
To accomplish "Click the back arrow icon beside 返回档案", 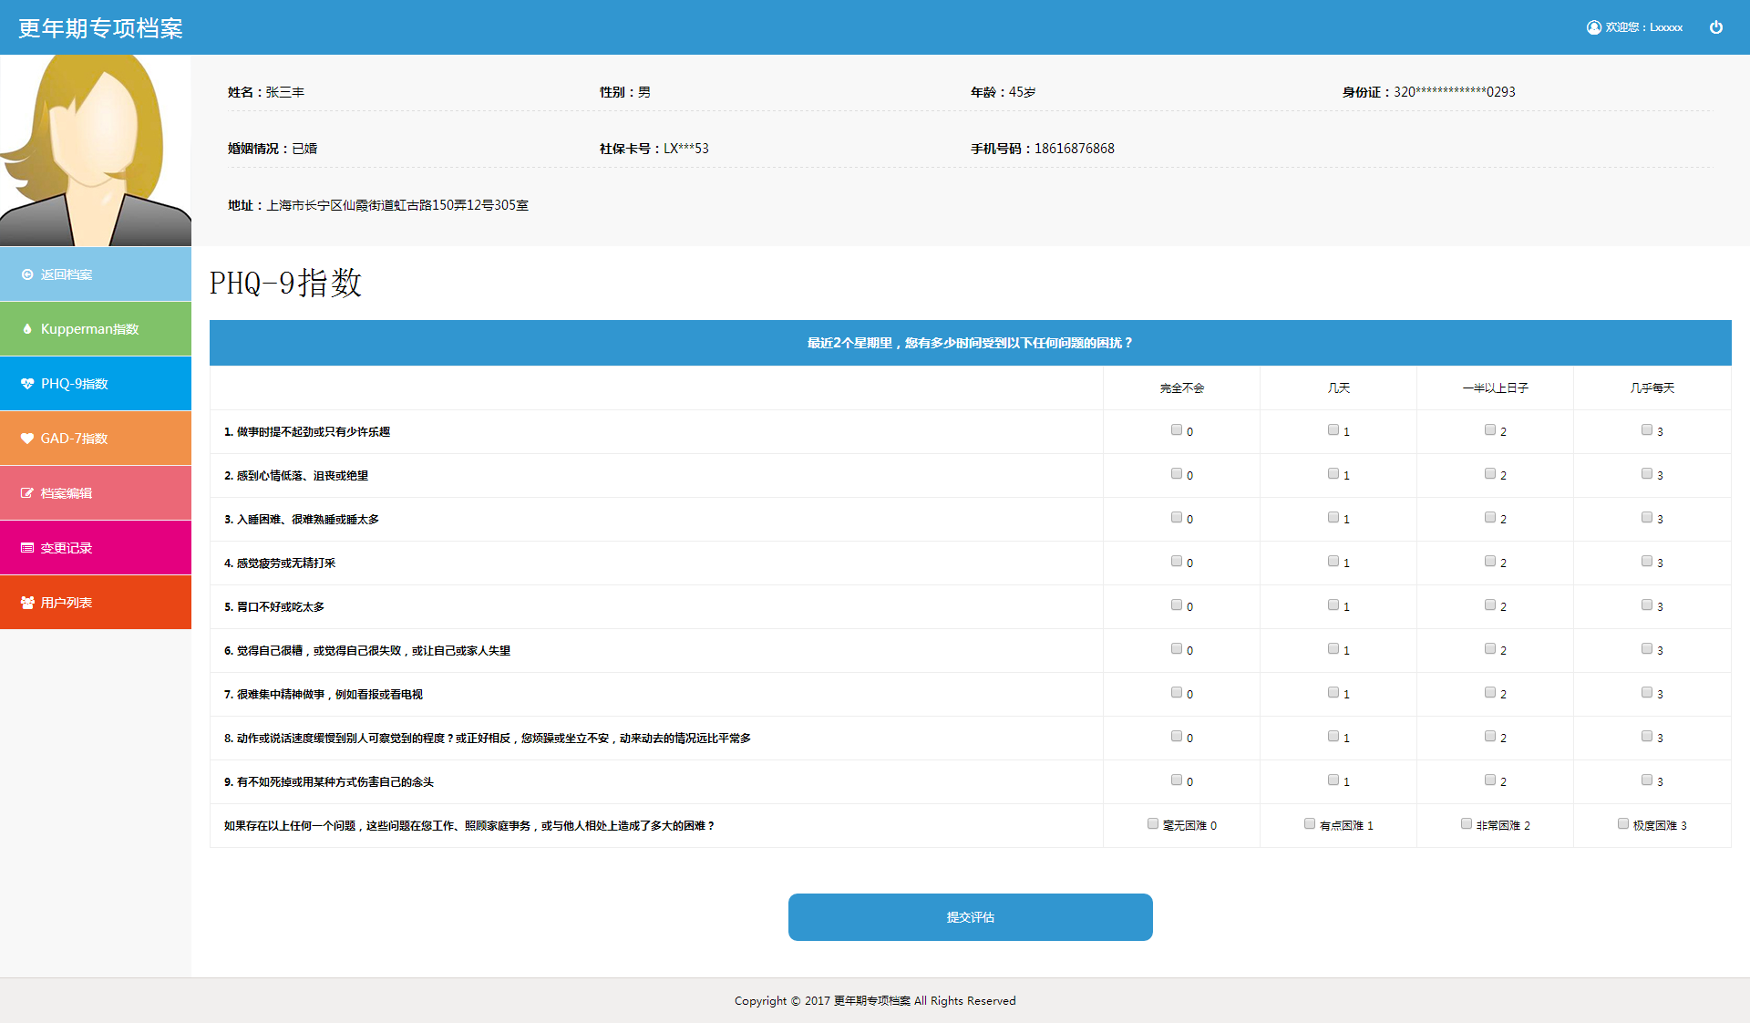I will coord(27,274).
